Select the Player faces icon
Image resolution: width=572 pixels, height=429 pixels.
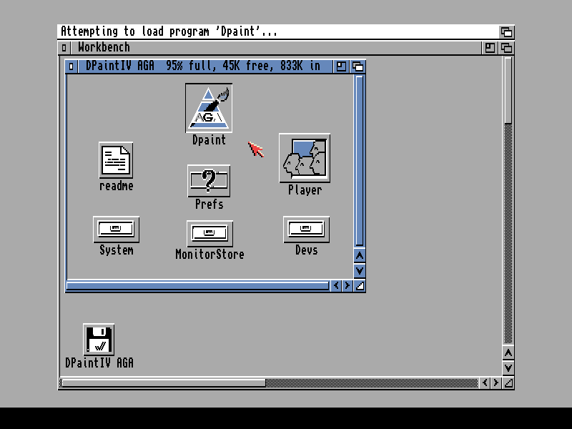tap(305, 158)
